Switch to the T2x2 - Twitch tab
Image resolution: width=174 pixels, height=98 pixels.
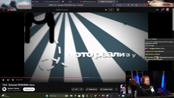tap(35, 2)
